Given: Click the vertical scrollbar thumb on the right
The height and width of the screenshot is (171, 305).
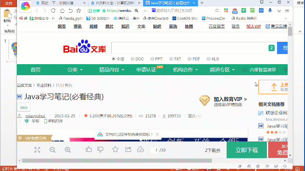Looking at the screenshot, I should pyautogui.click(x=290, y=31).
